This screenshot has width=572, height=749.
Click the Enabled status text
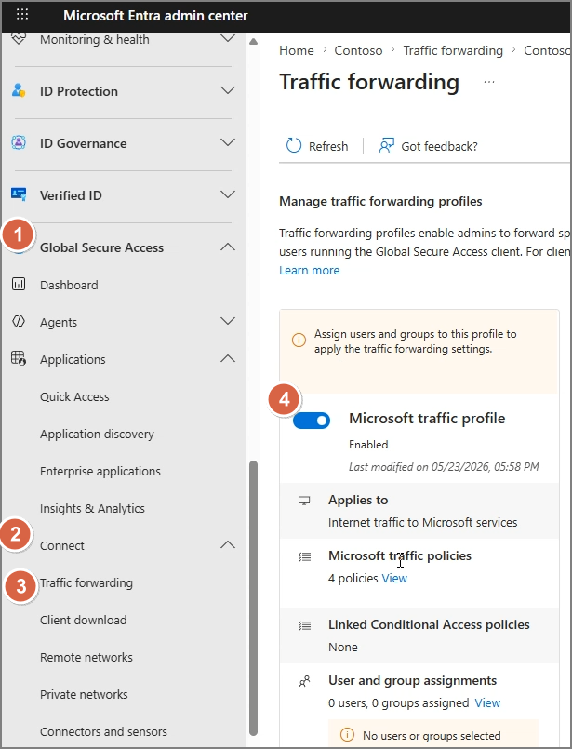[x=368, y=445]
